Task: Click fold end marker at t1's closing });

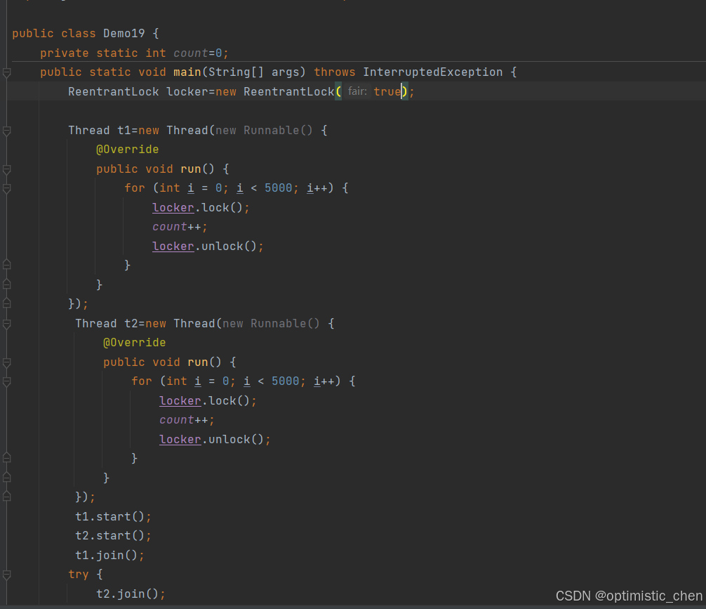Action: [x=7, y=303]
